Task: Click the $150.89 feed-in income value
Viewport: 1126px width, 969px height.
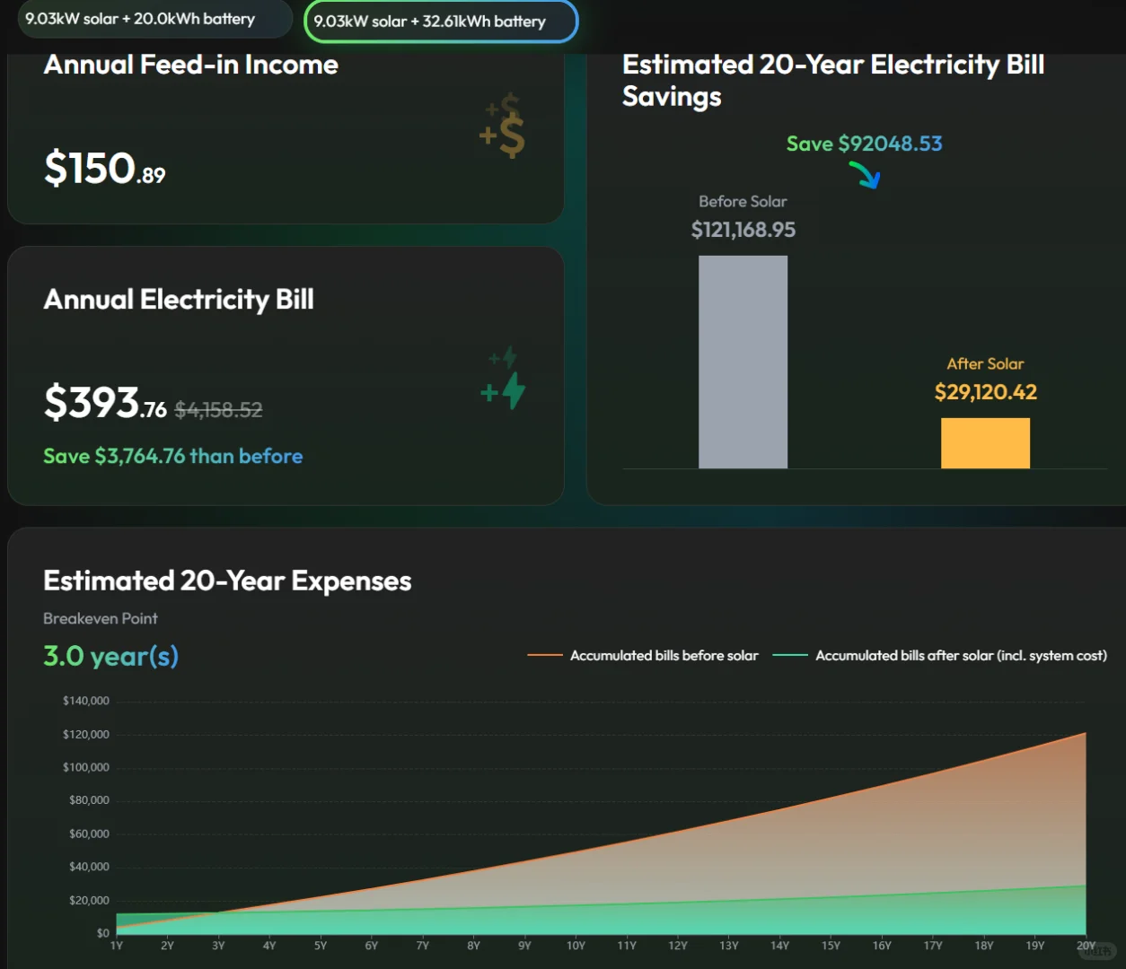Action: 105,169
